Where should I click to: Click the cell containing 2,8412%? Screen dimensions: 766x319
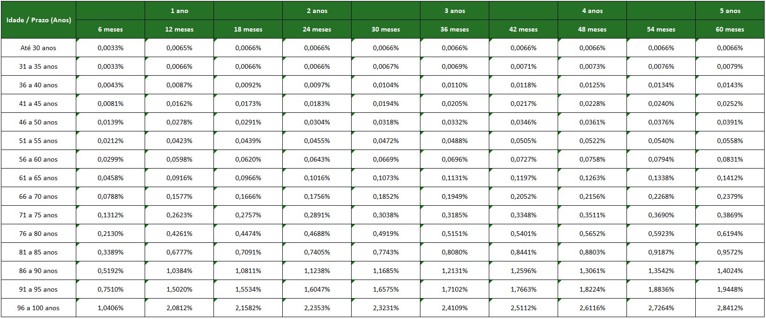click(730, 308)
